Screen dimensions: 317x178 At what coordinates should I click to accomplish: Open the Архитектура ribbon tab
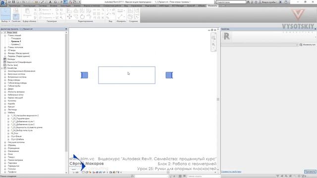coord(14,6)
